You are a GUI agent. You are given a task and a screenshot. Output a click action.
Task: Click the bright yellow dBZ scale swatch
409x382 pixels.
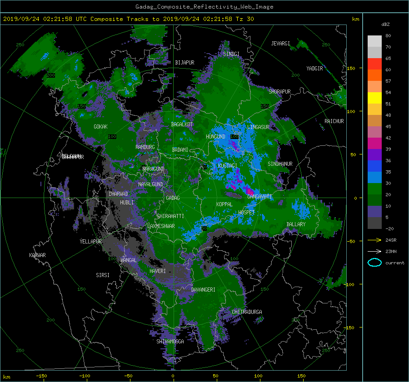(374, 98)
